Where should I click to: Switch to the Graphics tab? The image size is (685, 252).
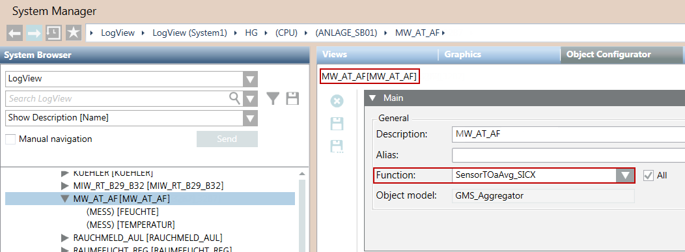click(463, 55)
